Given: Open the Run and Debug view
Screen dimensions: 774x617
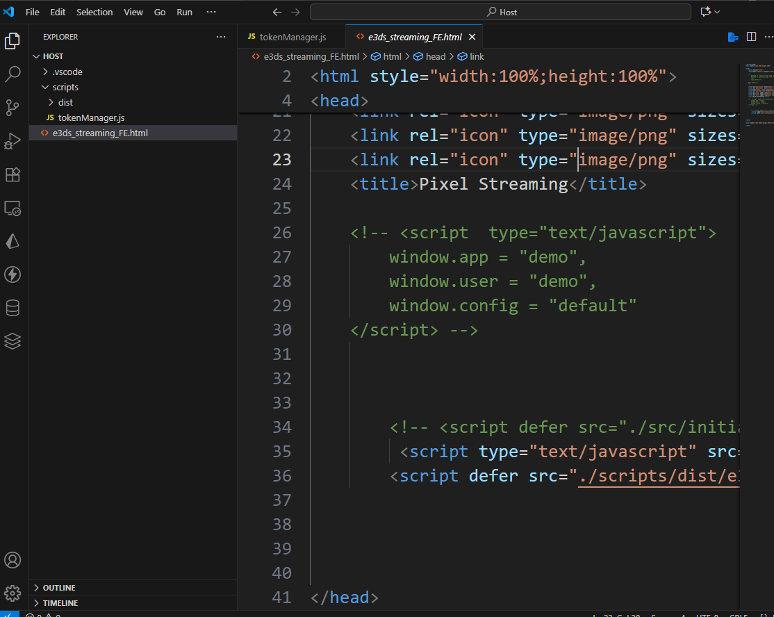Looking at the screenshot, I should (13, 140).
